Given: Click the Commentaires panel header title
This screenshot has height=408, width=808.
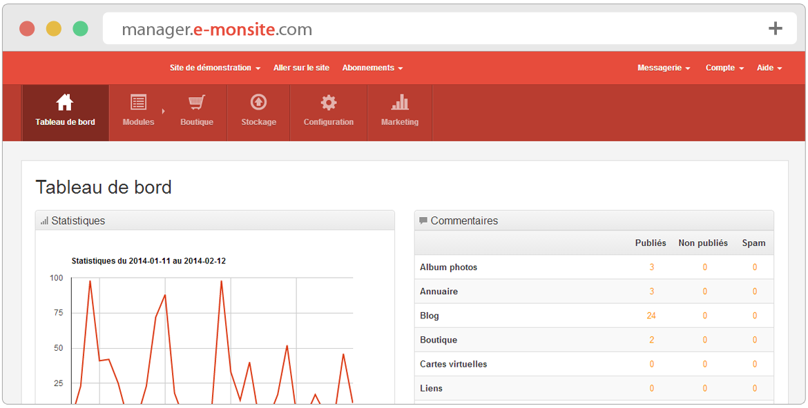Looking at the screenshot, I should [464, 221].
